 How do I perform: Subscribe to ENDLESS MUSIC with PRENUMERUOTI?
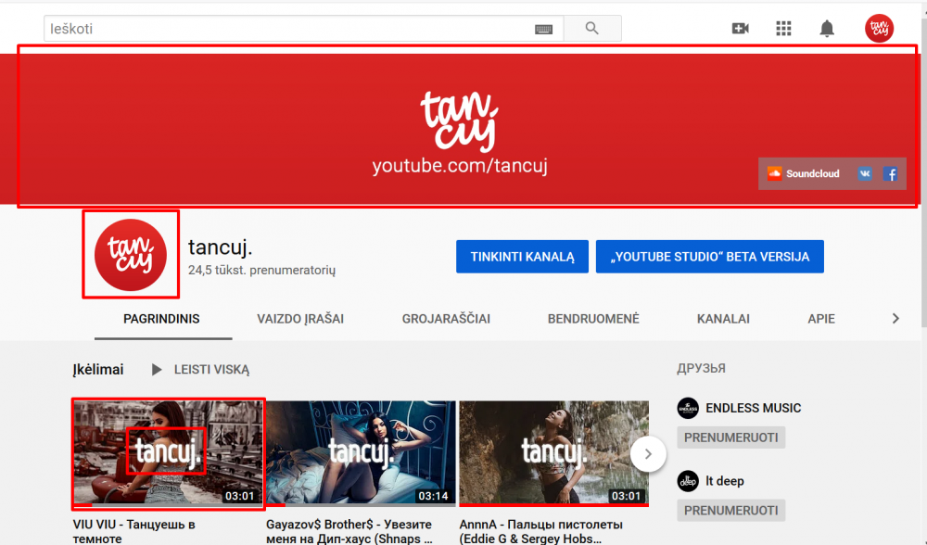(730, 437)
